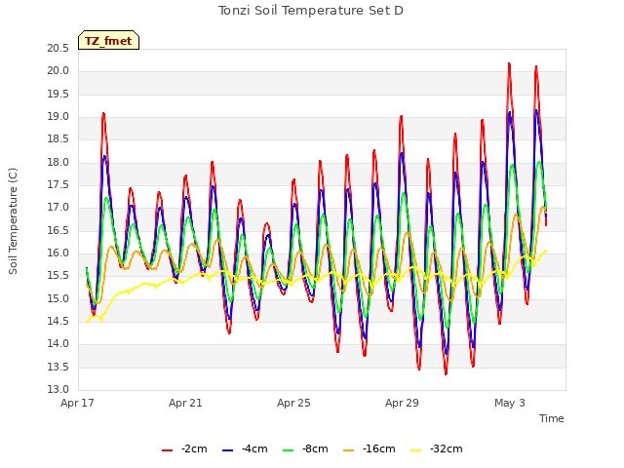Click the Apr 29 x-axis tick label
Viewport: 624px width, 468px height.
coord(402,403)
